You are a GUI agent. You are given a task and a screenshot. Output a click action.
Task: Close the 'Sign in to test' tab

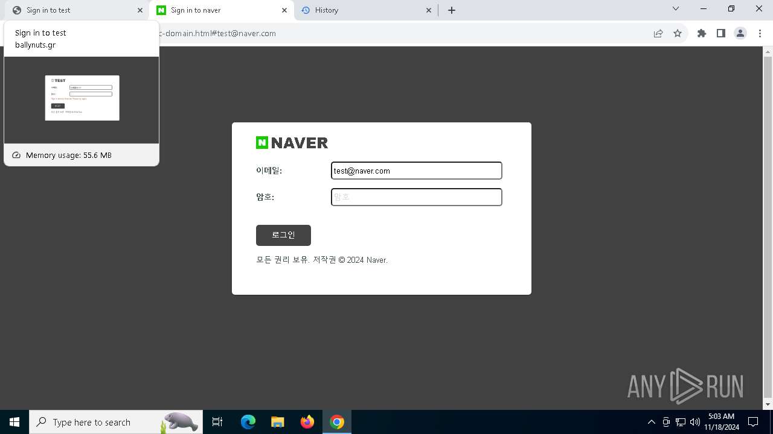tap(140, 10)
